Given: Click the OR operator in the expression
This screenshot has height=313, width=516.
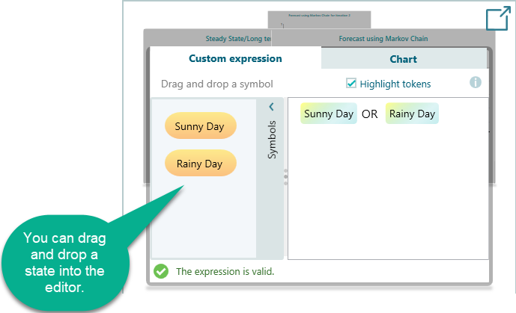Looking at the screenshot, I should (370, 114).
